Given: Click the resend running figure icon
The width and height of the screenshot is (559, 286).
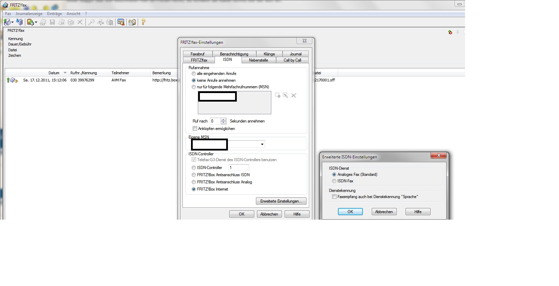Looking at the screenshot, I should pyautogui.click(x=100, y=22).
